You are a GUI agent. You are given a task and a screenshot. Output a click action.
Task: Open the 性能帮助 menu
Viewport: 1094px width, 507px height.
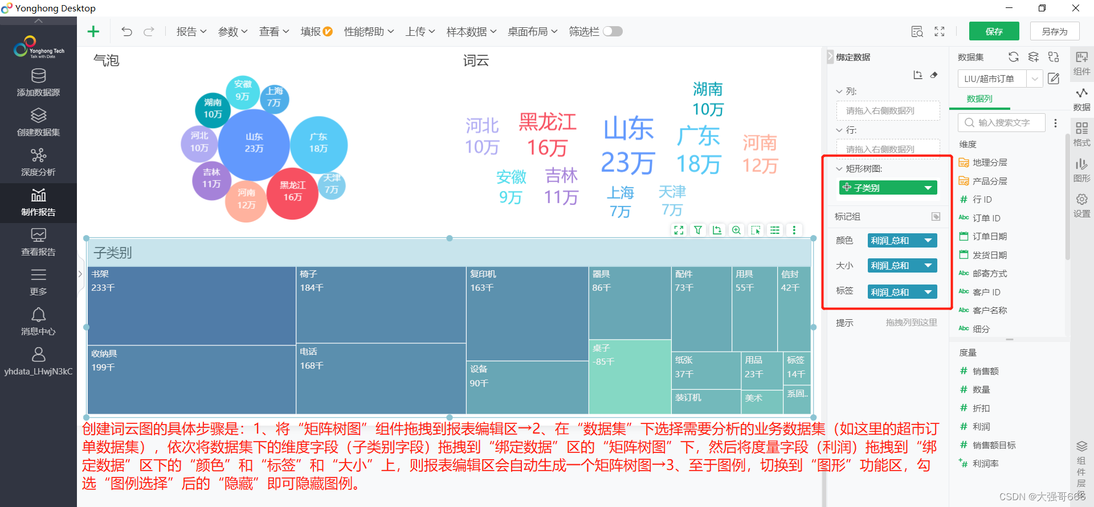(369, 32)
